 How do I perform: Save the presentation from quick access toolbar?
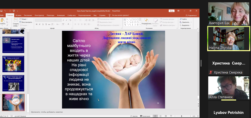tap(1, 11)
